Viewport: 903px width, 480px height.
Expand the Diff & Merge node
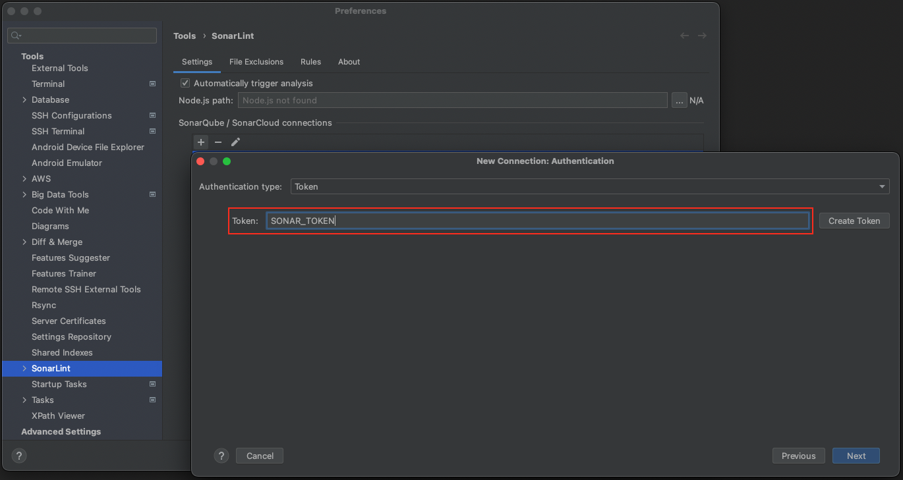[x=24, y=242]
